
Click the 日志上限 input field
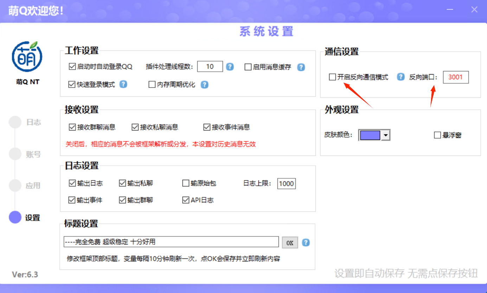(x=286, y=184)
